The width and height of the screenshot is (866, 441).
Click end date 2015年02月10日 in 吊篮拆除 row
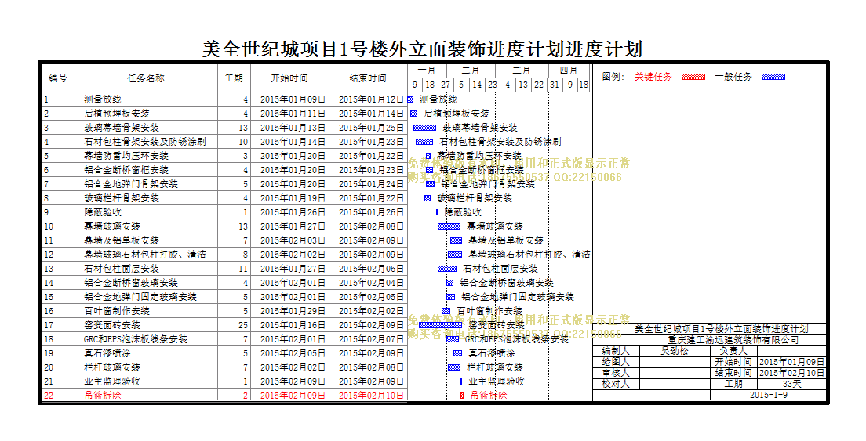371,396
